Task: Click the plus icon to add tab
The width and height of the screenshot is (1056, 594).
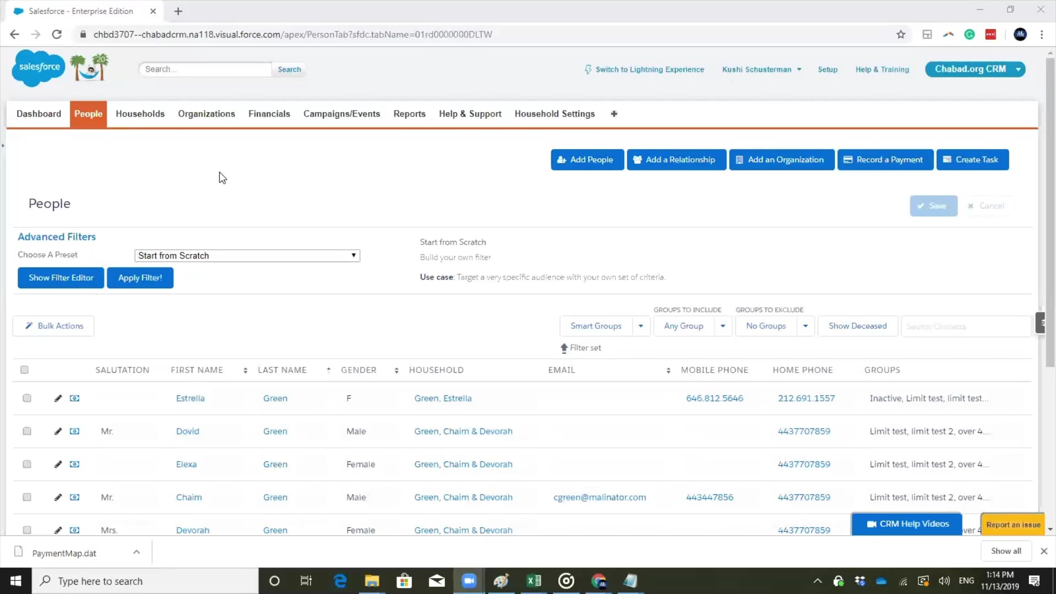Action: coord(614,114)
